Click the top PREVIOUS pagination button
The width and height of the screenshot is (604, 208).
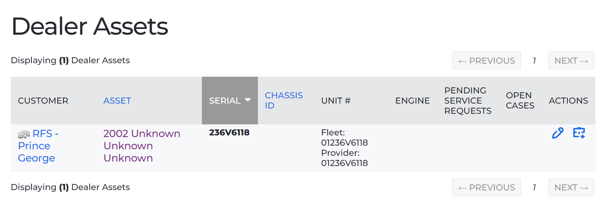(x=486, y=60)
